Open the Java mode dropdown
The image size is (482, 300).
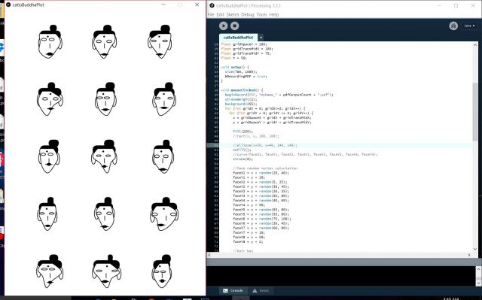click(469, 26)
